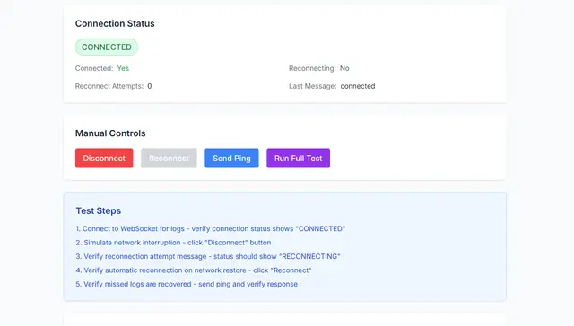Start the Run Full Test button

(299, 158)
